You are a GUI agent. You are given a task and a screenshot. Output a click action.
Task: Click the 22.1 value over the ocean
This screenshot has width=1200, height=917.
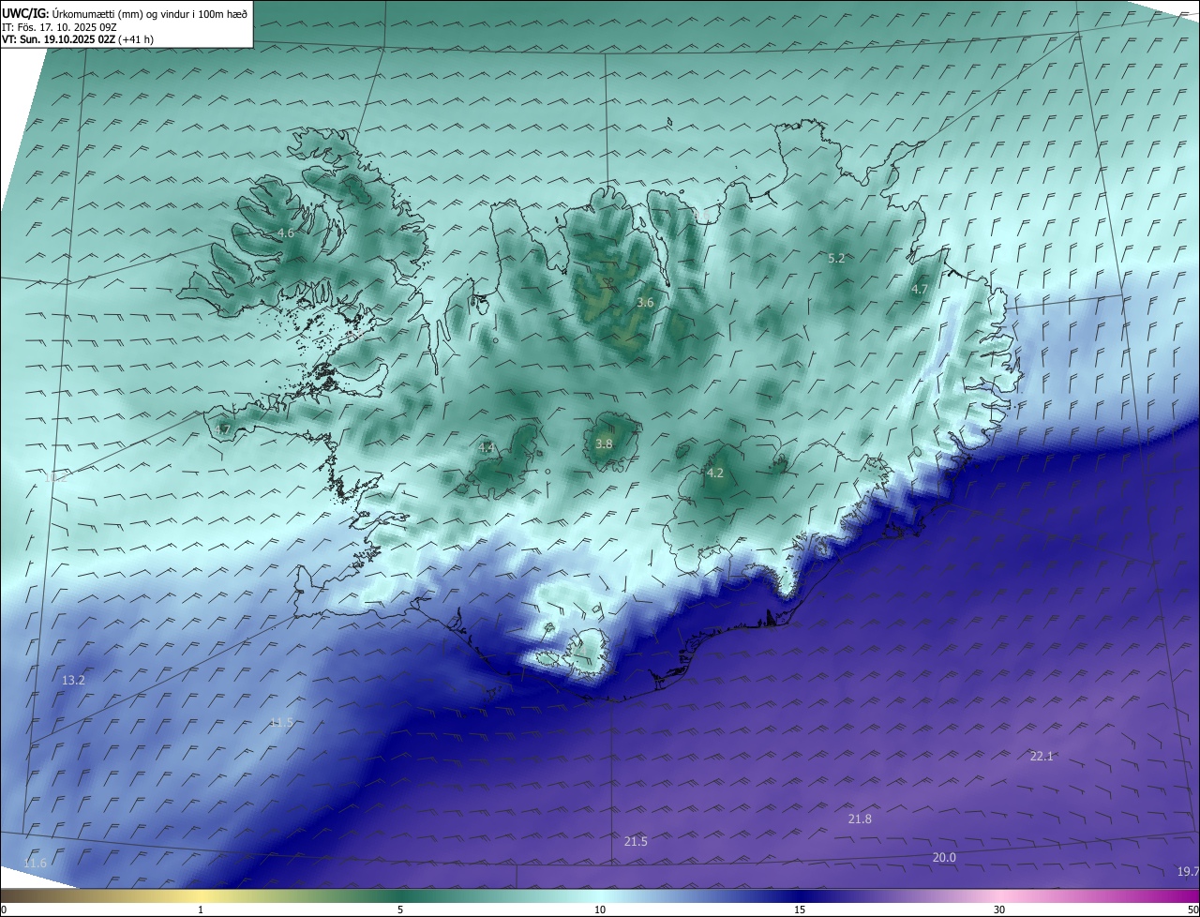click(x=1042, y=756)
